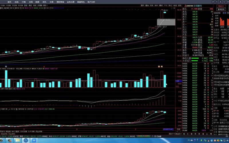Screen dimensions: 229x143
Task: Click the gray highlighted gap box on chart
Action: pos(166,22)
